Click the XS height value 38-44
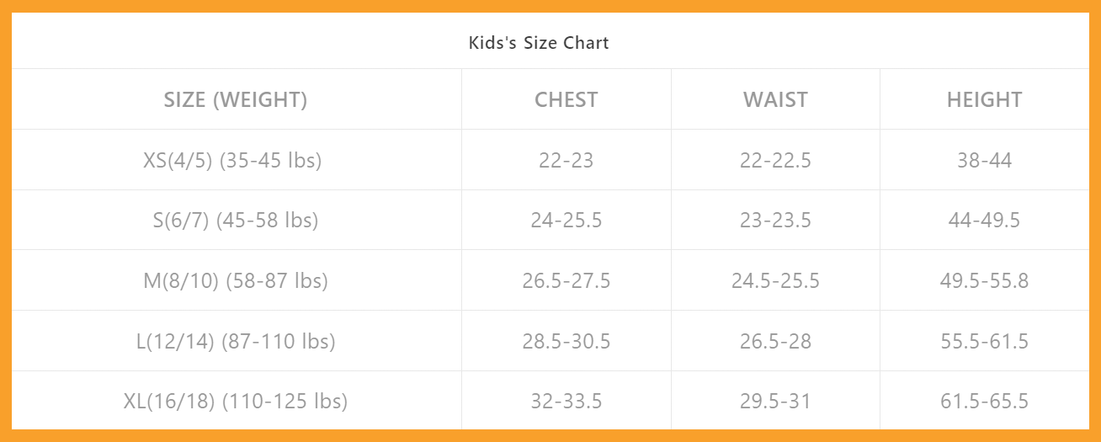Viewport: 1101px width, 442px height. (984, 160)
